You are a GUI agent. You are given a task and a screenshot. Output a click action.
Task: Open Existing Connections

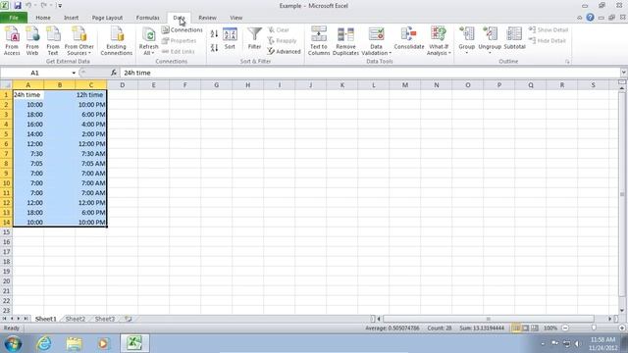coord(117,40)
